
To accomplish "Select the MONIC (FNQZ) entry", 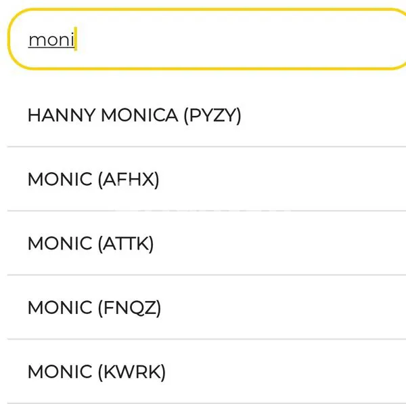I will 94,308.
